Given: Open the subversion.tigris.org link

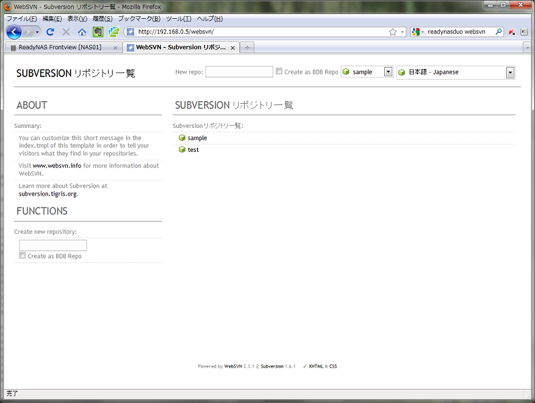Looking at the screenshot, I should (x=48, y=194).
